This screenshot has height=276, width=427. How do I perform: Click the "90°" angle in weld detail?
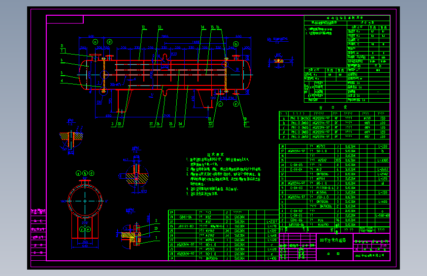[x=278, y=55]
